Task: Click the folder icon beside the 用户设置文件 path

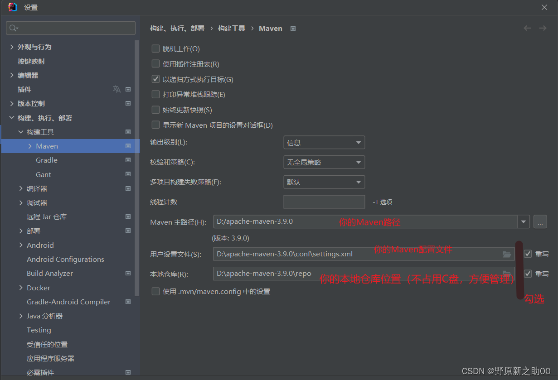Action: coord(506,255)
